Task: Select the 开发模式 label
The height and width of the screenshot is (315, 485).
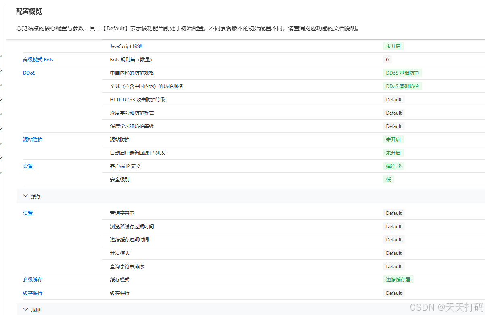Action: tap(120, 253)
